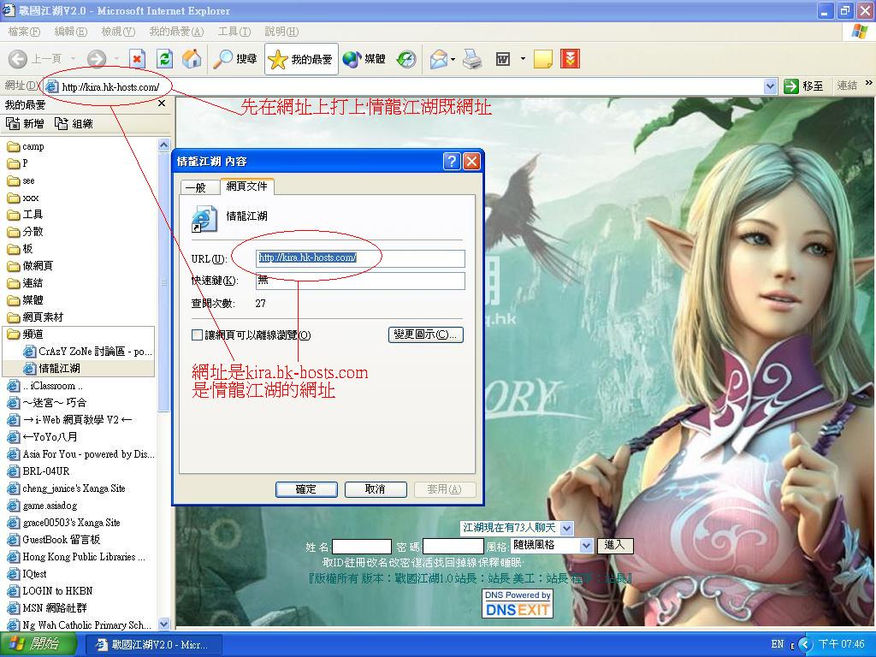Go to Home page house icon
This screenshot has height=657, width=876.
192,59
